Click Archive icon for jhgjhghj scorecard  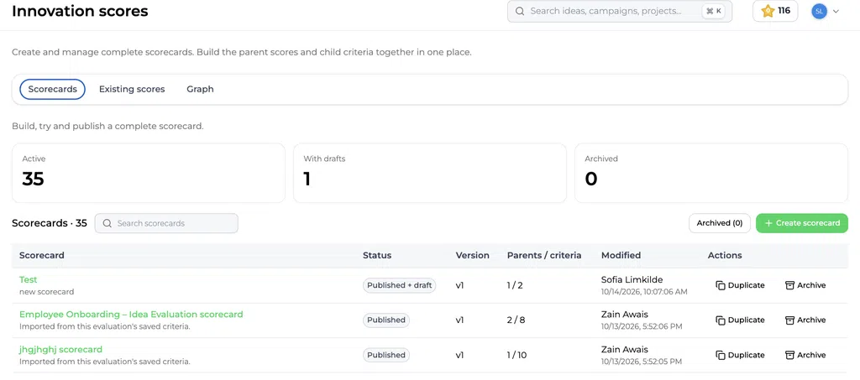(x=789, y=356)
